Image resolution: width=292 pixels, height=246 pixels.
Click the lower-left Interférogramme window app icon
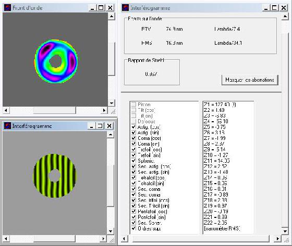tap(7, 126)
